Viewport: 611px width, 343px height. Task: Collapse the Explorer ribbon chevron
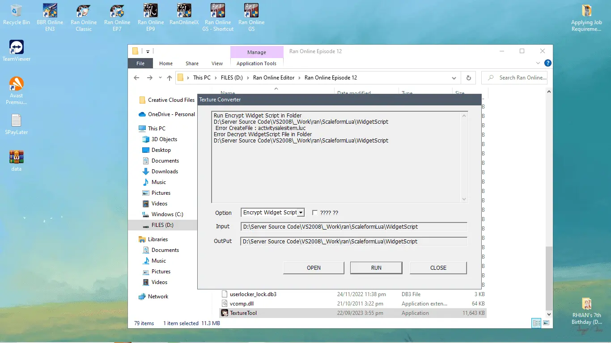(538, 63)
